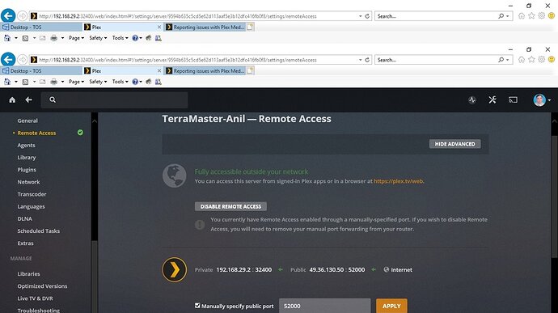Click forward button in lower browser bar
Screen dimensions: 558x313
pos(23,60)
